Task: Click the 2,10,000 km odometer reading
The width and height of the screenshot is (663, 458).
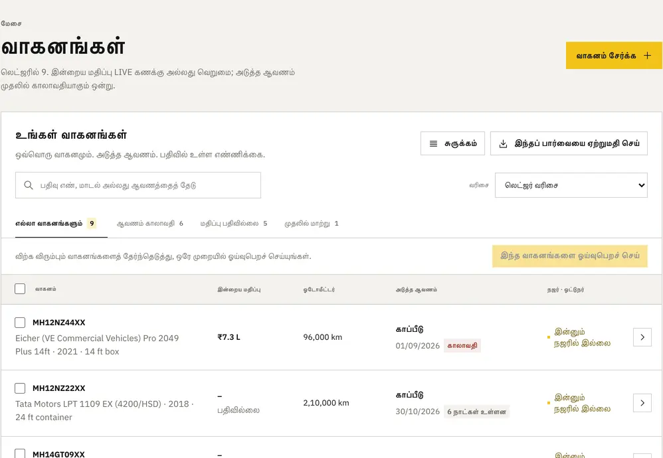Action: tap(326, 403)
